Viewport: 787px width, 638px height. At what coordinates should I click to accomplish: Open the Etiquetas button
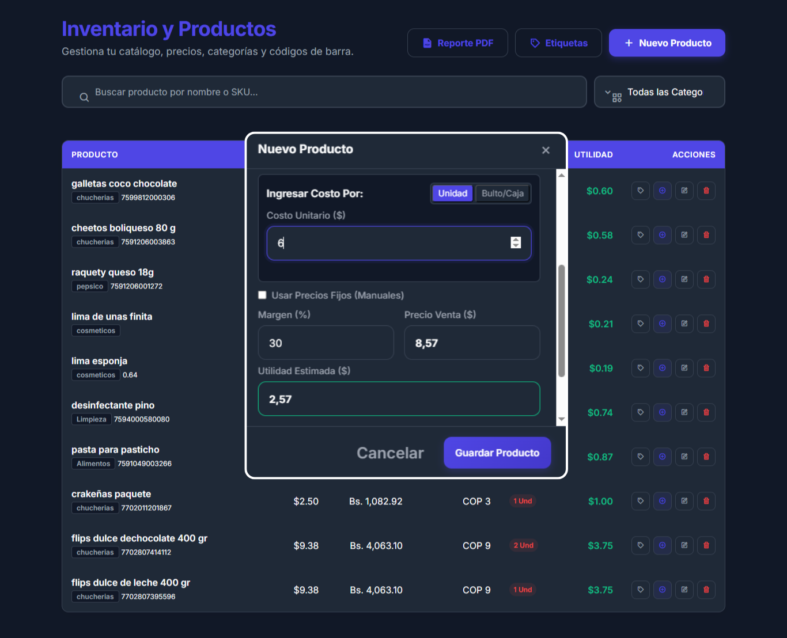point(558,43)
